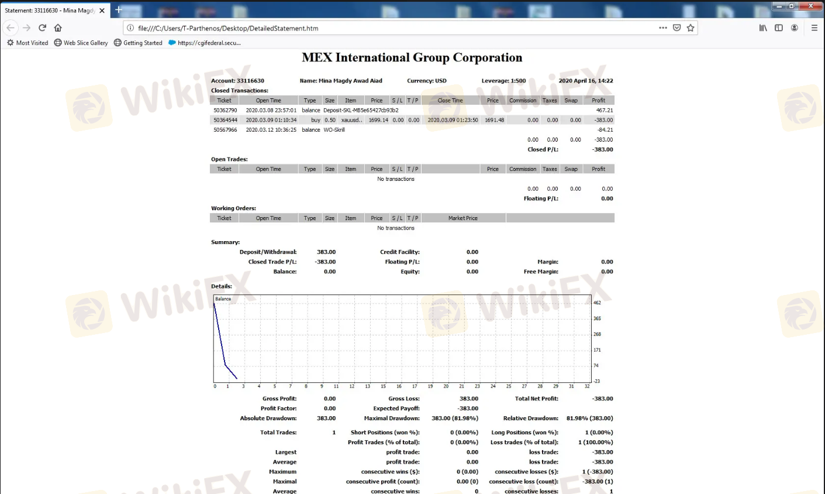Show site information icon in address bar
Screen dimensions: 825x494
130,28
